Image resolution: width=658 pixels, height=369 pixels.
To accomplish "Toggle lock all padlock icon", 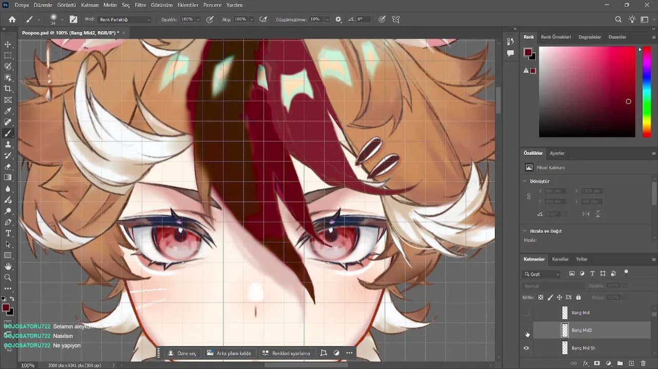I will (579, 297).
